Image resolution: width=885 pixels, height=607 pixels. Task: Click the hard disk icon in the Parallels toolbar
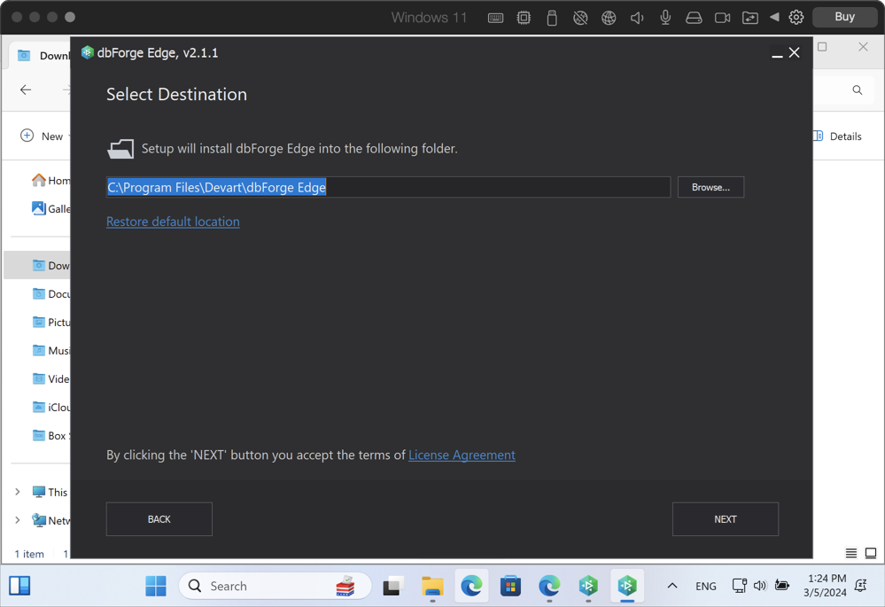(x=694, y=18)
